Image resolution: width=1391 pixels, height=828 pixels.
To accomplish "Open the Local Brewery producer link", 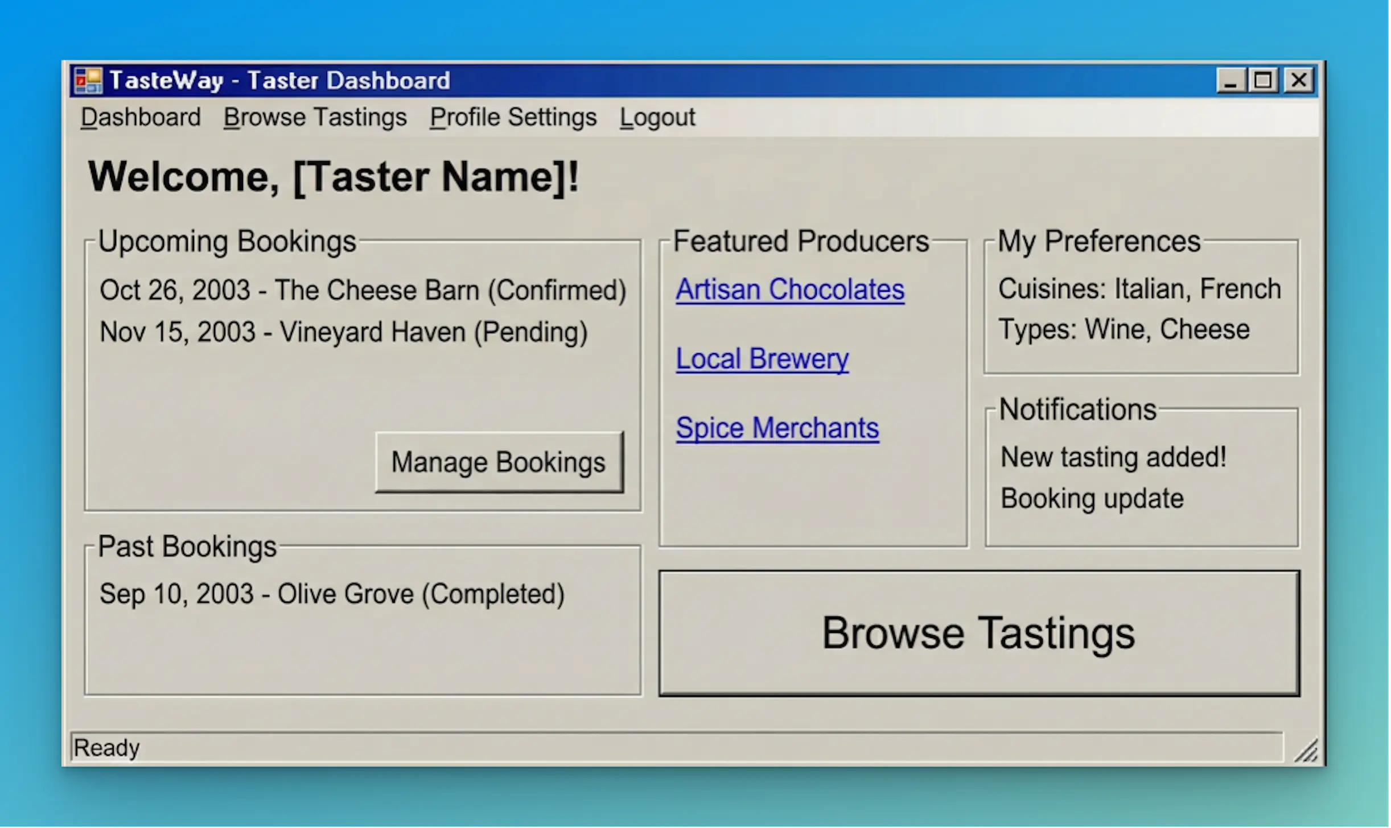I will 762,358.
